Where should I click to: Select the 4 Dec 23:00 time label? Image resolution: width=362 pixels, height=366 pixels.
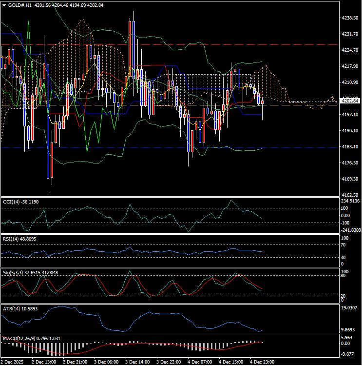pos(262,362)
